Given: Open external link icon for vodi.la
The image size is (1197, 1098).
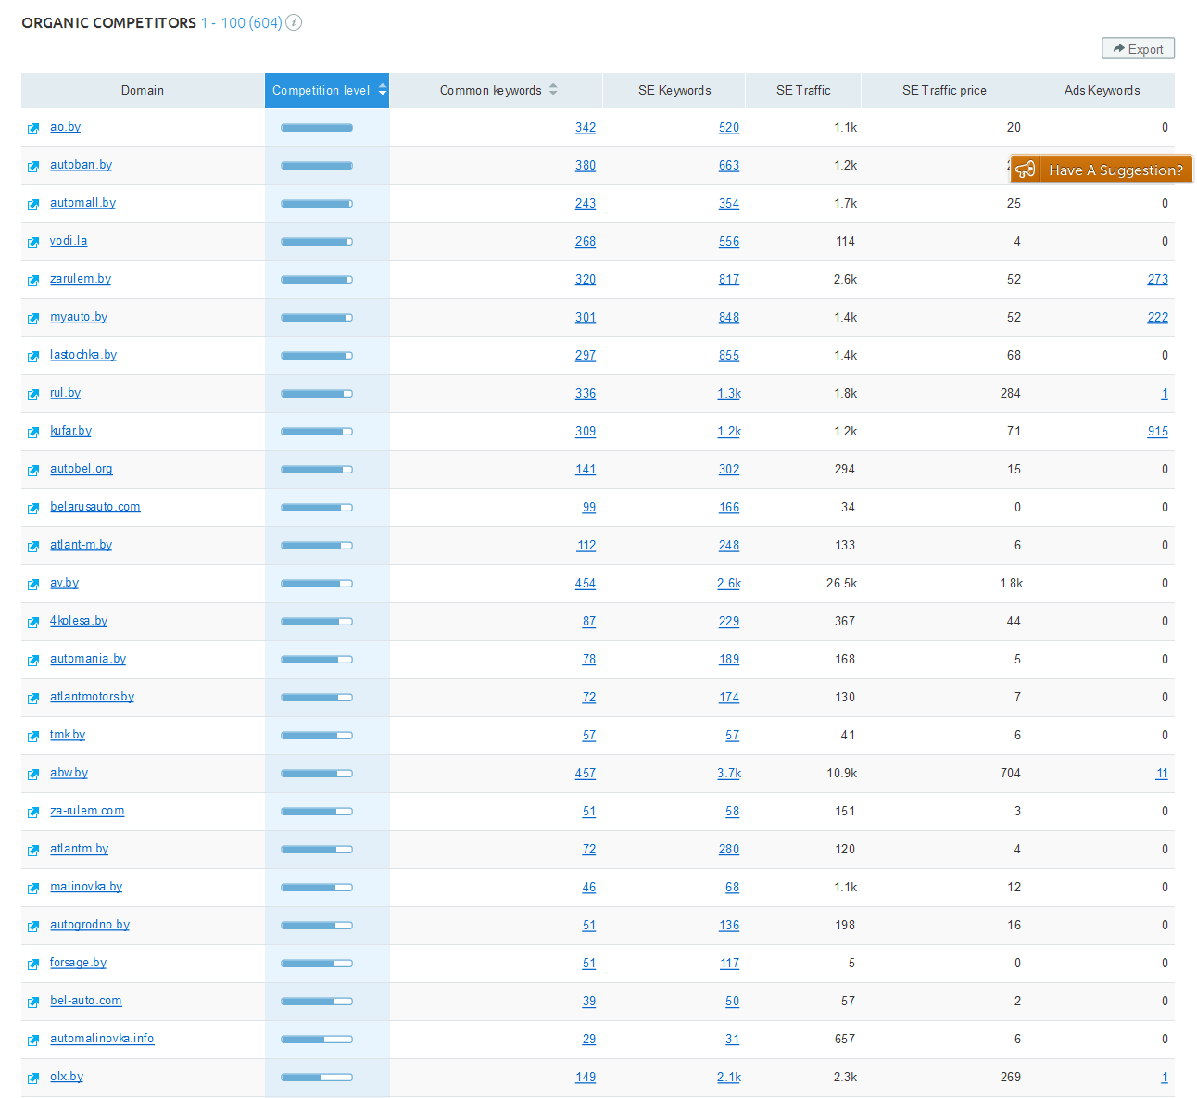Looking at the screenshot, I should click(33, 243).
